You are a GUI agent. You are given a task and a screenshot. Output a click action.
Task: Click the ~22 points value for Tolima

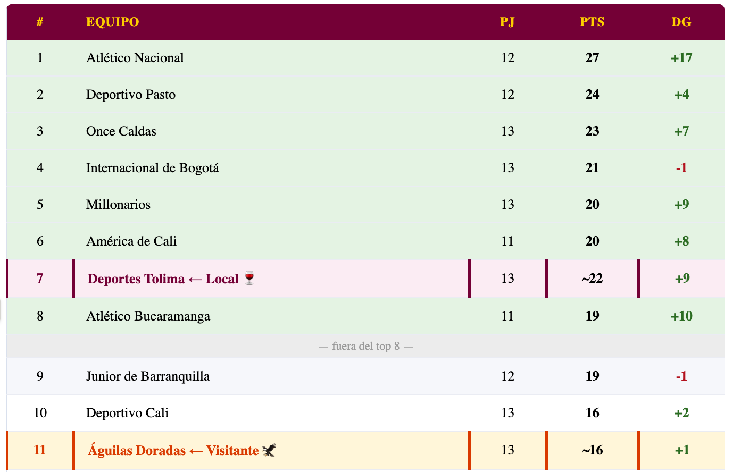(592, 279)
